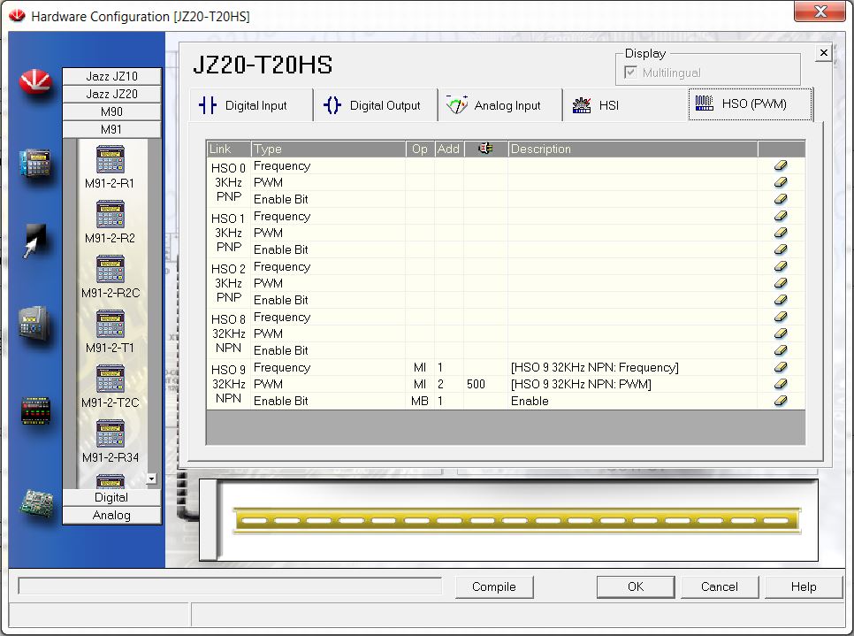Image resolution: width=854 pixels, height=636 pixels.
Task: Click the HSO 9 Enable Bit MB operand
Action: pyautogui.click(x=420, y=401)
